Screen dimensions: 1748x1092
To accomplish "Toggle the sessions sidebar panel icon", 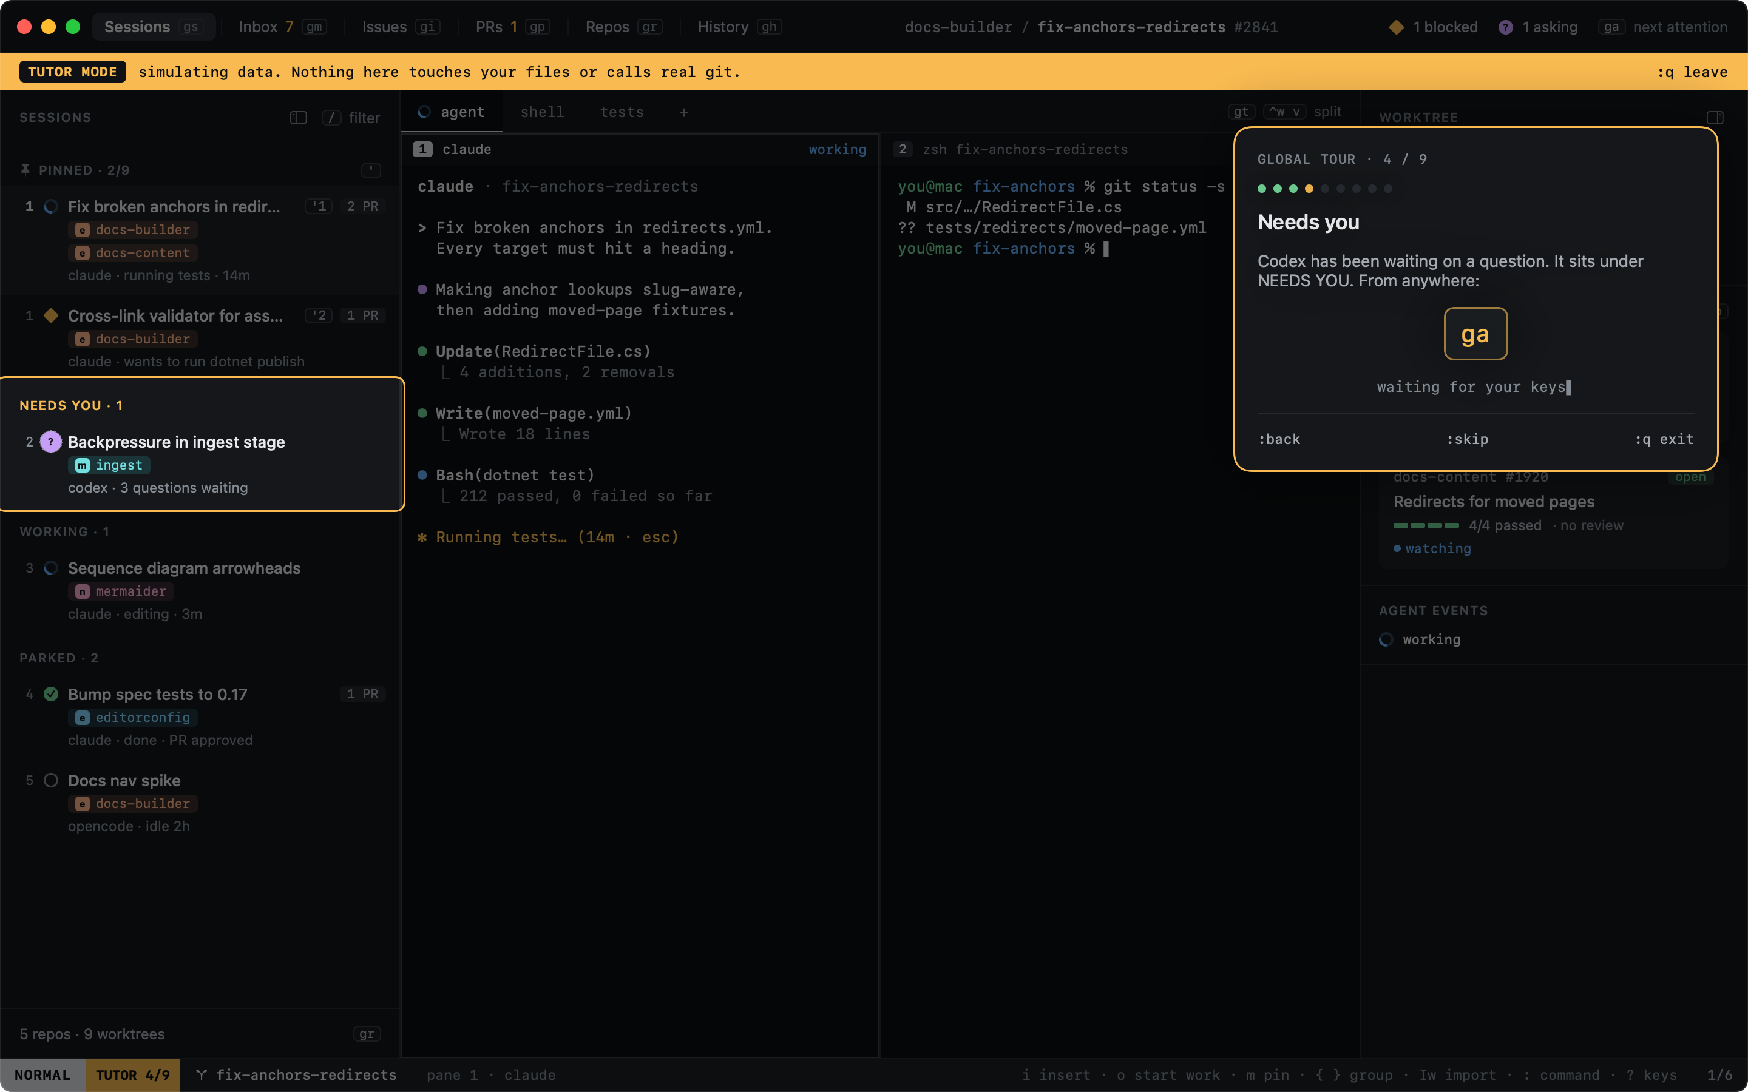I will click(x=299, y=118).
